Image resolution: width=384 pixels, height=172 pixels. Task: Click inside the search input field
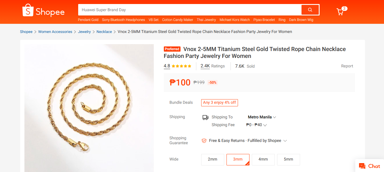[172, 9]
